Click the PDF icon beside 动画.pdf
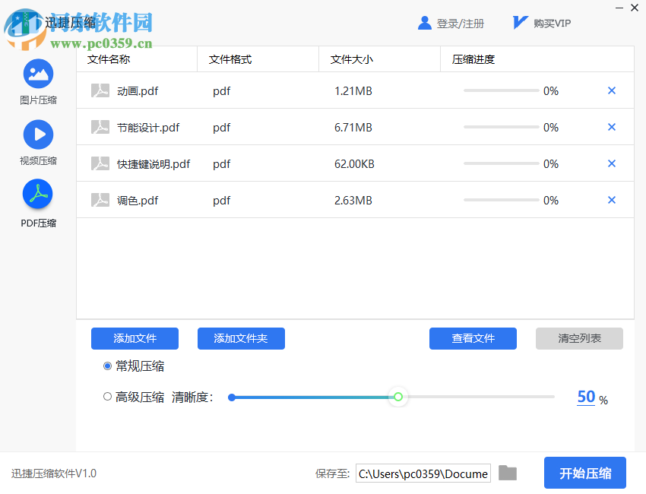Viewport: 646px width, 494px height. pyautogui.click(x=100, y=90)
